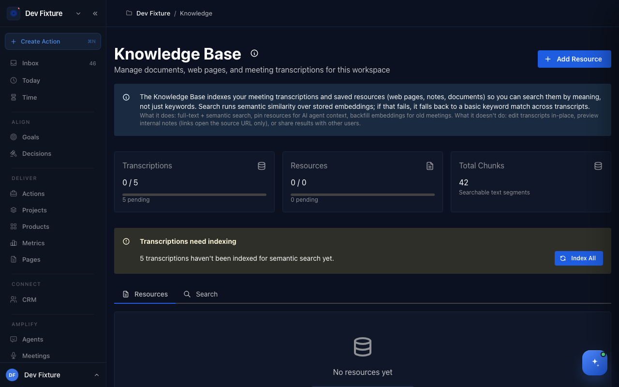
Task: Go to the Goals section
Action: 53,137
